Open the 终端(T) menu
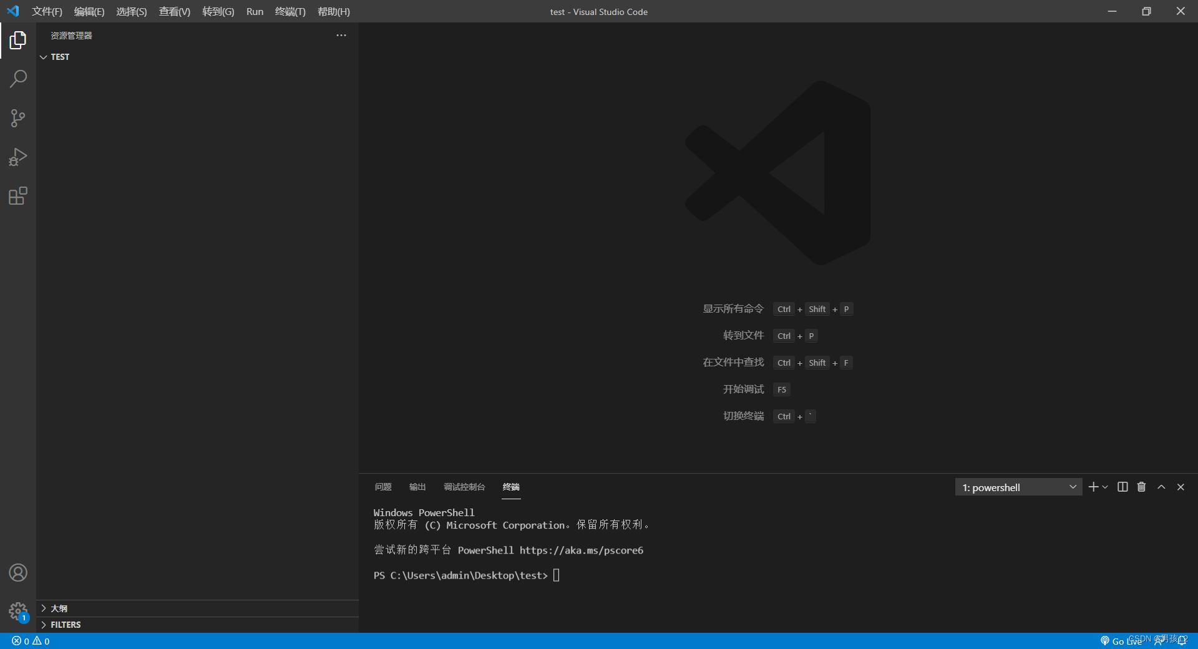 click(290, 12)
